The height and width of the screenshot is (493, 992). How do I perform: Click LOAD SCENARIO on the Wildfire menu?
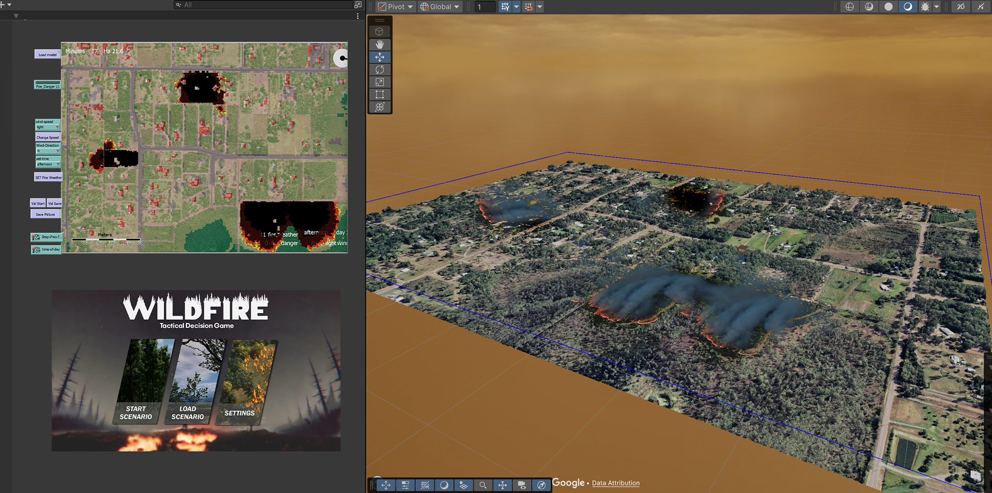[x=188, y=413]
